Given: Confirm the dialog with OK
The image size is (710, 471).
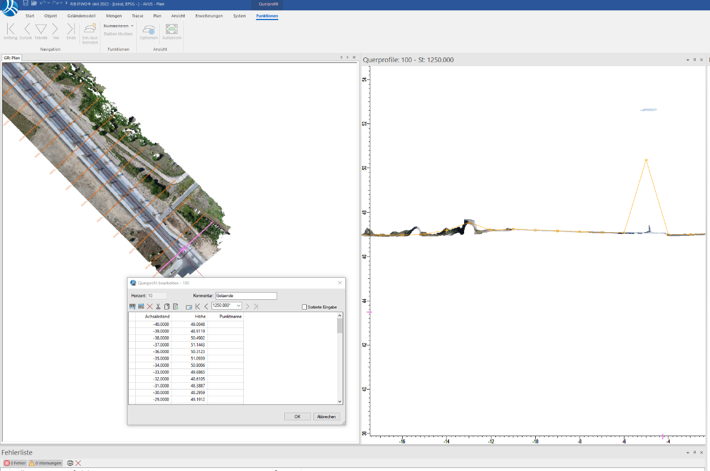Looking at the screenshot, I should click(x=297, y=417).
